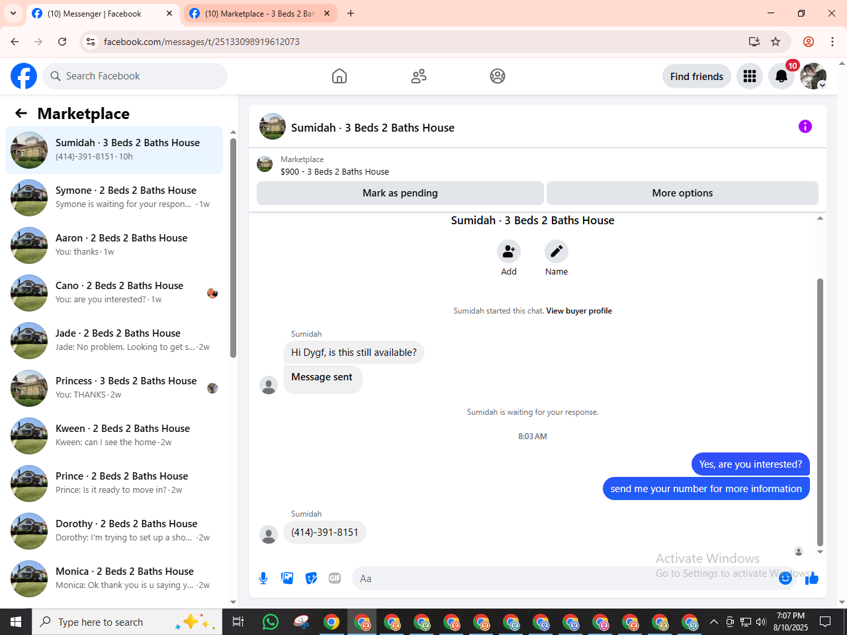This screenshot has width=847, height=635.
Task: Open Chrome three-dot menu
Action: tap(832, 42)
